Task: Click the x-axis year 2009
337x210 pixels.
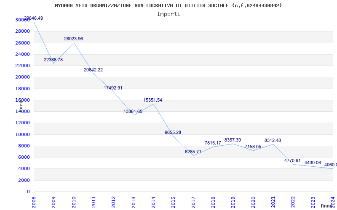Action: click(x=54, y=202)
